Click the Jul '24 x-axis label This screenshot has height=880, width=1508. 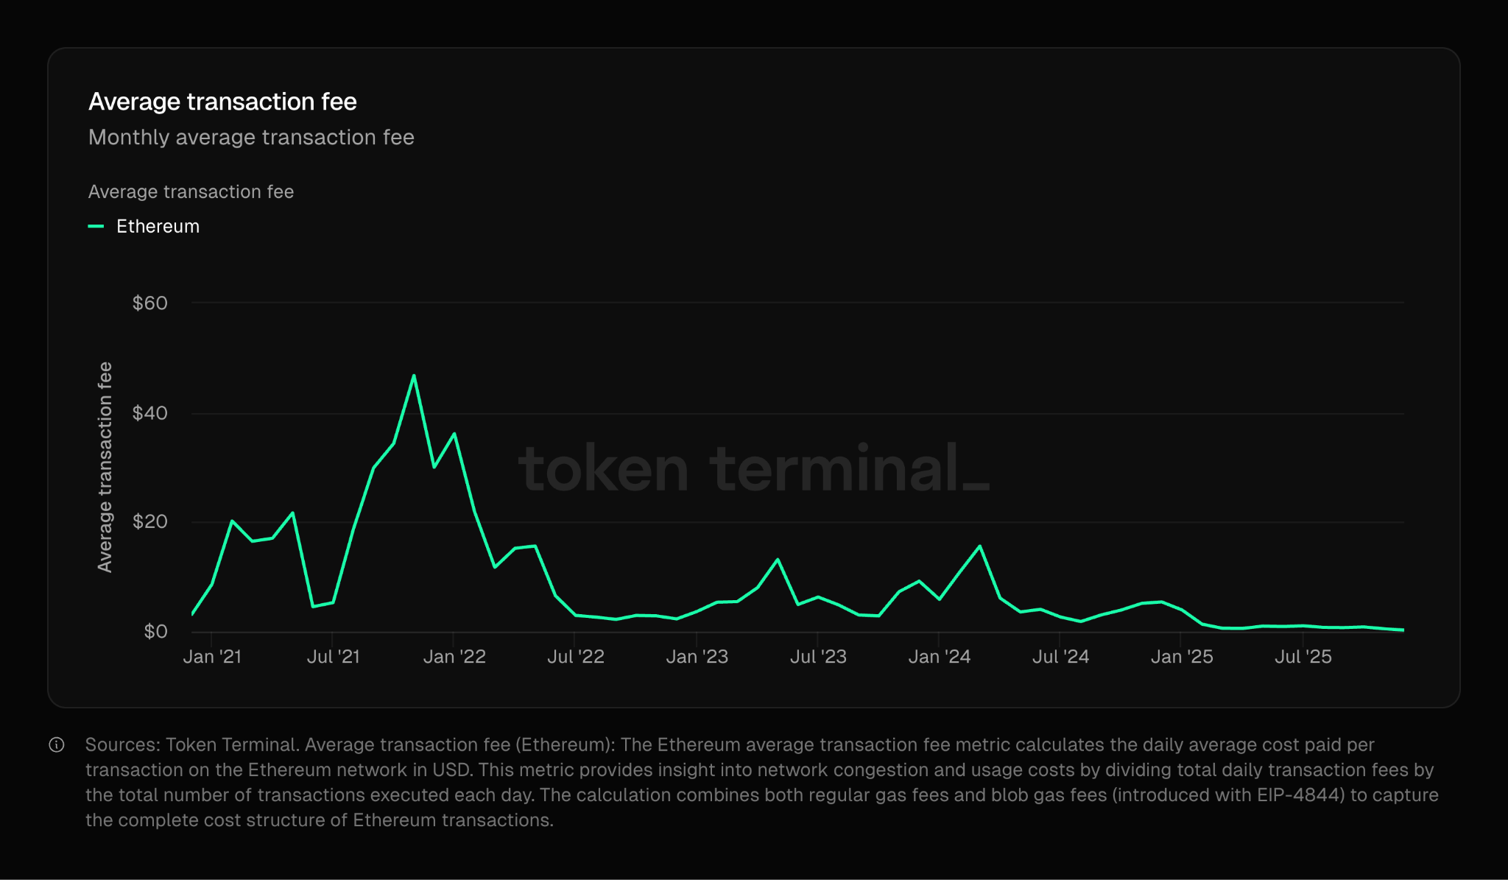coord(1060,656)
